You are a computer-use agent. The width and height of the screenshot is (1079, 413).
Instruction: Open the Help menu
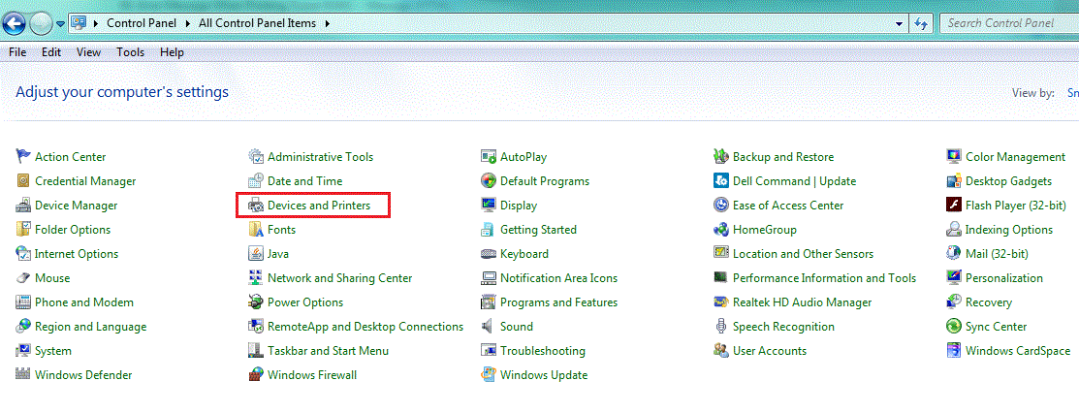pos(172,52)
